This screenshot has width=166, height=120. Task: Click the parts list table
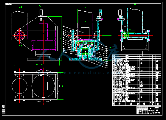click(137, 80)
